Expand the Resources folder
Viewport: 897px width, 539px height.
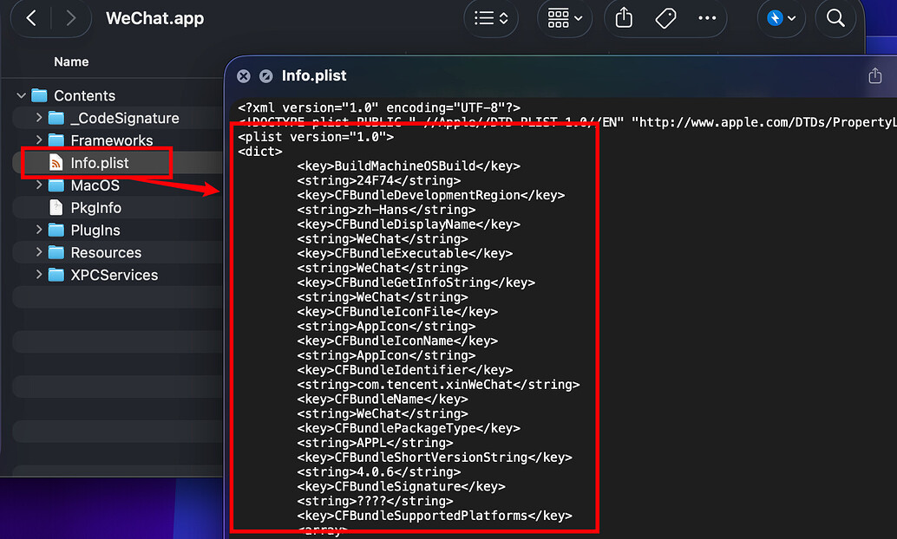click(39, 252)
